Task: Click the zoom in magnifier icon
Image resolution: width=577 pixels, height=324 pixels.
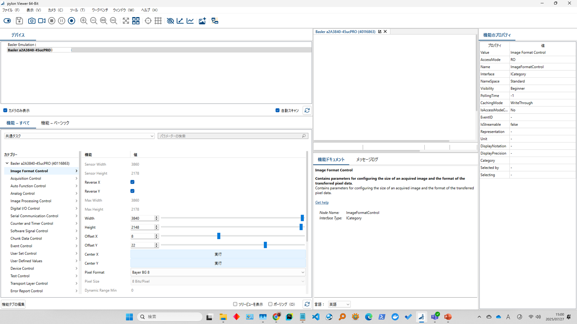Action: (83, 21)
